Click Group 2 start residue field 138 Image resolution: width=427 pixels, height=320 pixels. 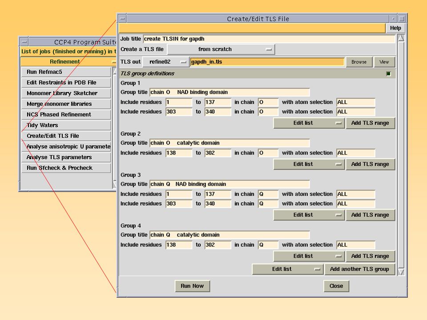(x=179, y=153)
